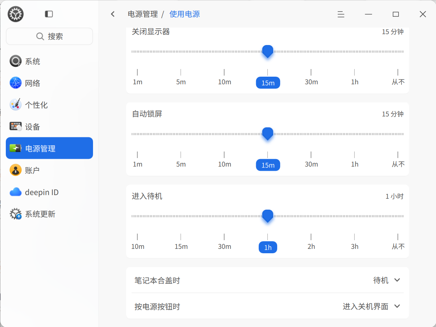
Task: Close the settings window
Action: (423, 14)
